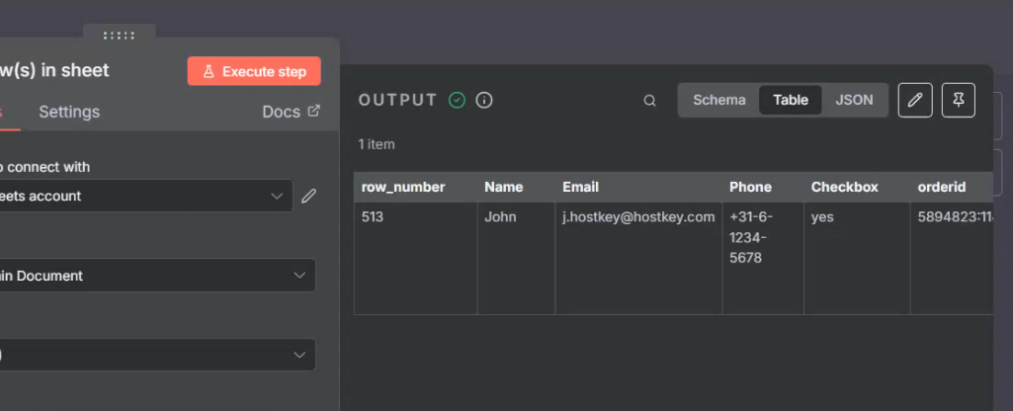Click the external link icon beside Docs
The image size is (1013, 411).
click(314, 111)
